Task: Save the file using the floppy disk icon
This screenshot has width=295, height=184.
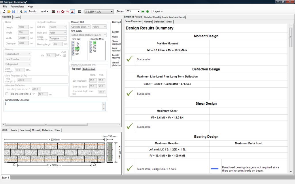Action: tap(14, 11)
